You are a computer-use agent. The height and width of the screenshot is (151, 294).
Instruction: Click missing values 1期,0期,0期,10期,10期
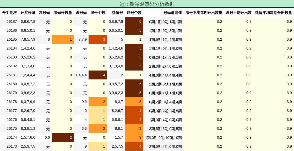[x=164, y=137]
